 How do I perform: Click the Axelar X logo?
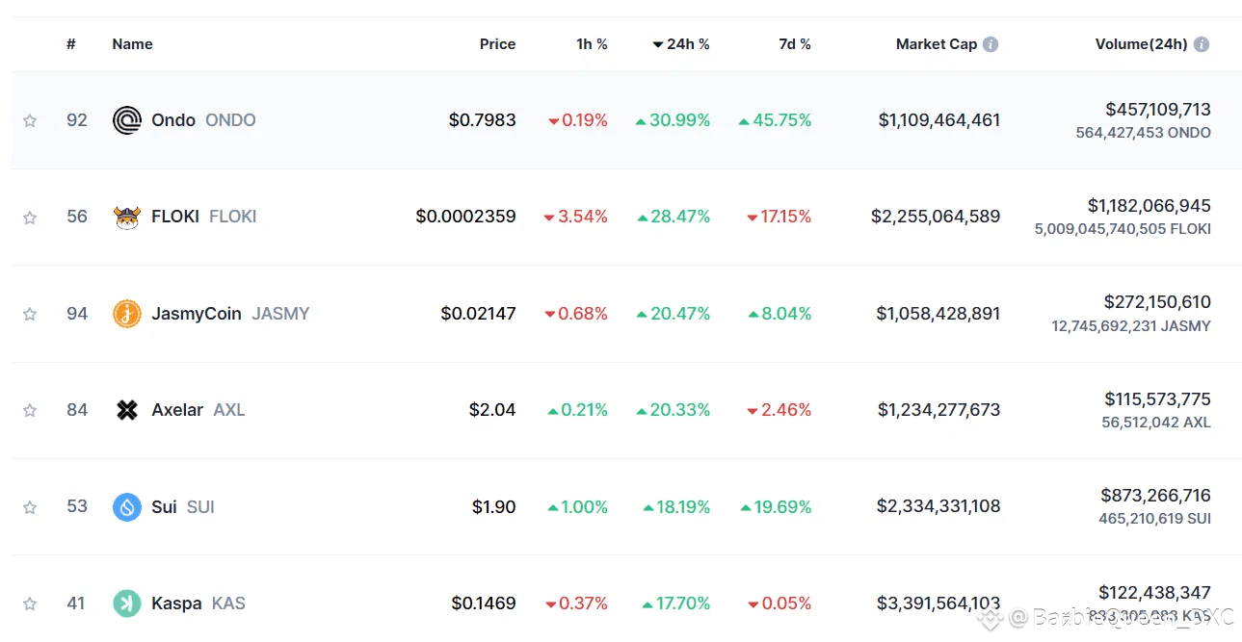click(x=127, y=410)
